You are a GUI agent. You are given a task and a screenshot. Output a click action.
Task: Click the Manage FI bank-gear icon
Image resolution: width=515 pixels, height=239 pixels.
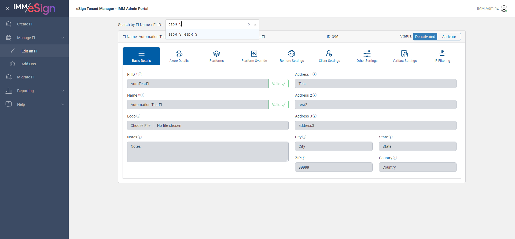(x=9, y=38)
